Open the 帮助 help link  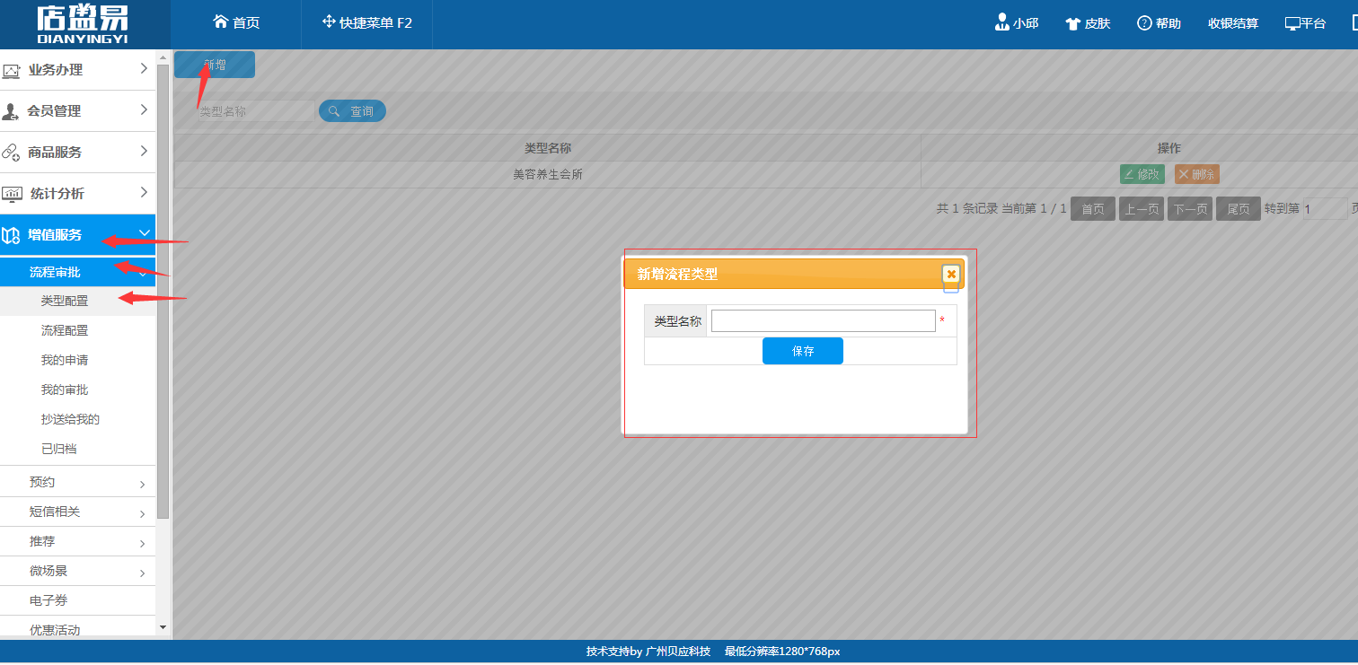tap(1159, 23)
